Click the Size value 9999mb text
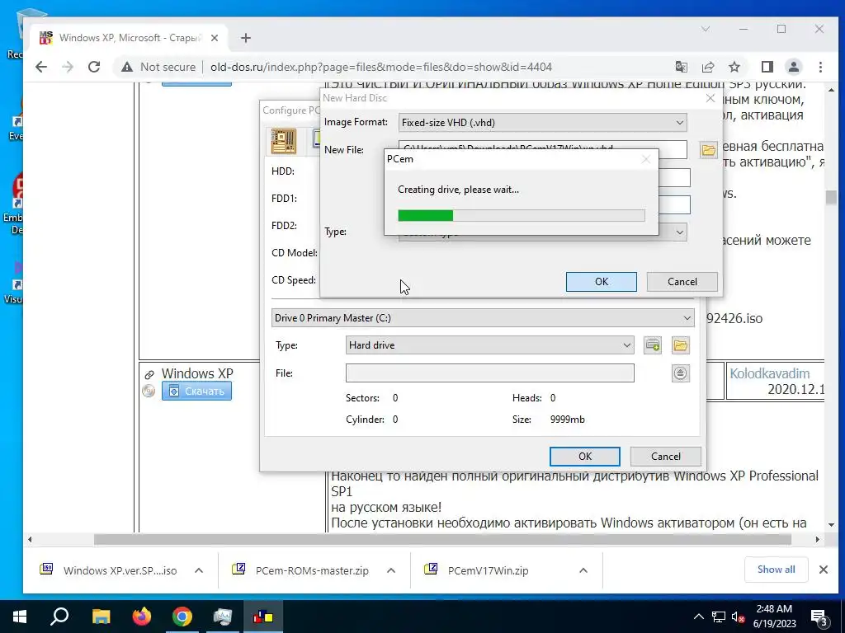Image resolution: width=845 pixels, height=633 pixels. point(568,420)
